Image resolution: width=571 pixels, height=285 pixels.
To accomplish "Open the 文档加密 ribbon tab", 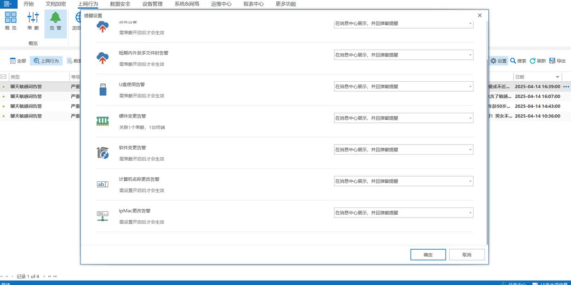I will coord(56,4).
